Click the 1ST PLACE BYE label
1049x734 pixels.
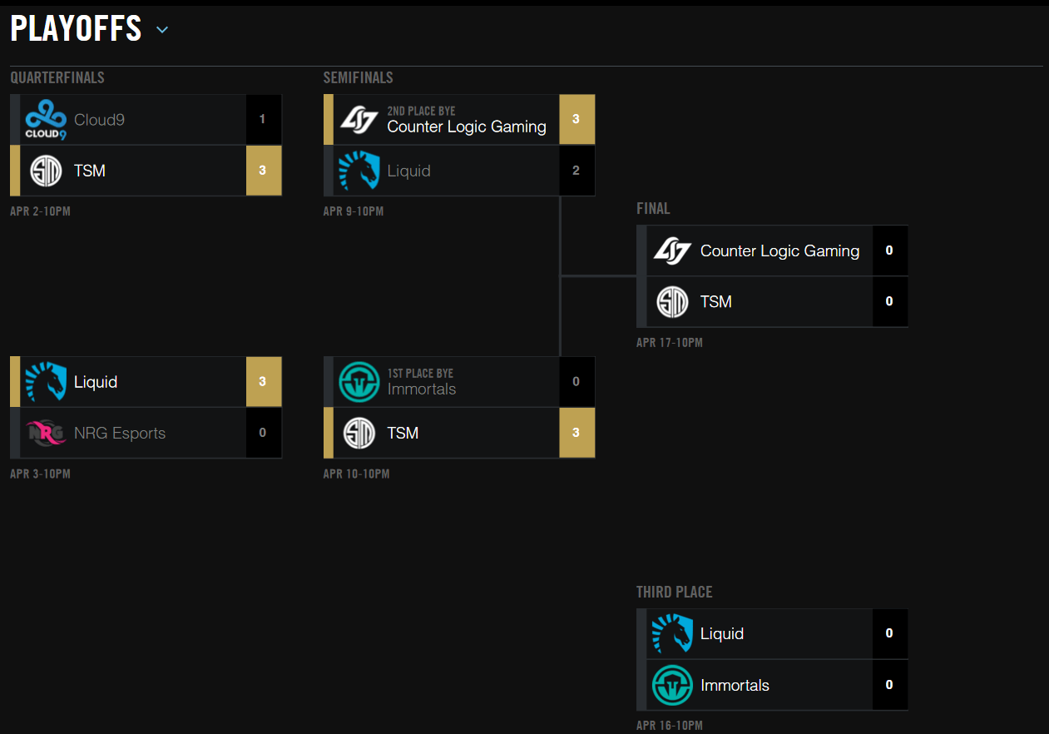[x=420, y=373]
